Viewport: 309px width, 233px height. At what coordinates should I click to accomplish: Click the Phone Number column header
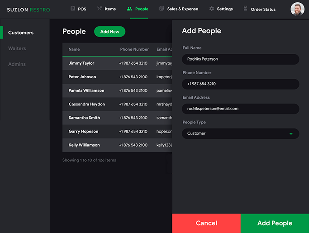tap(134, 49)
